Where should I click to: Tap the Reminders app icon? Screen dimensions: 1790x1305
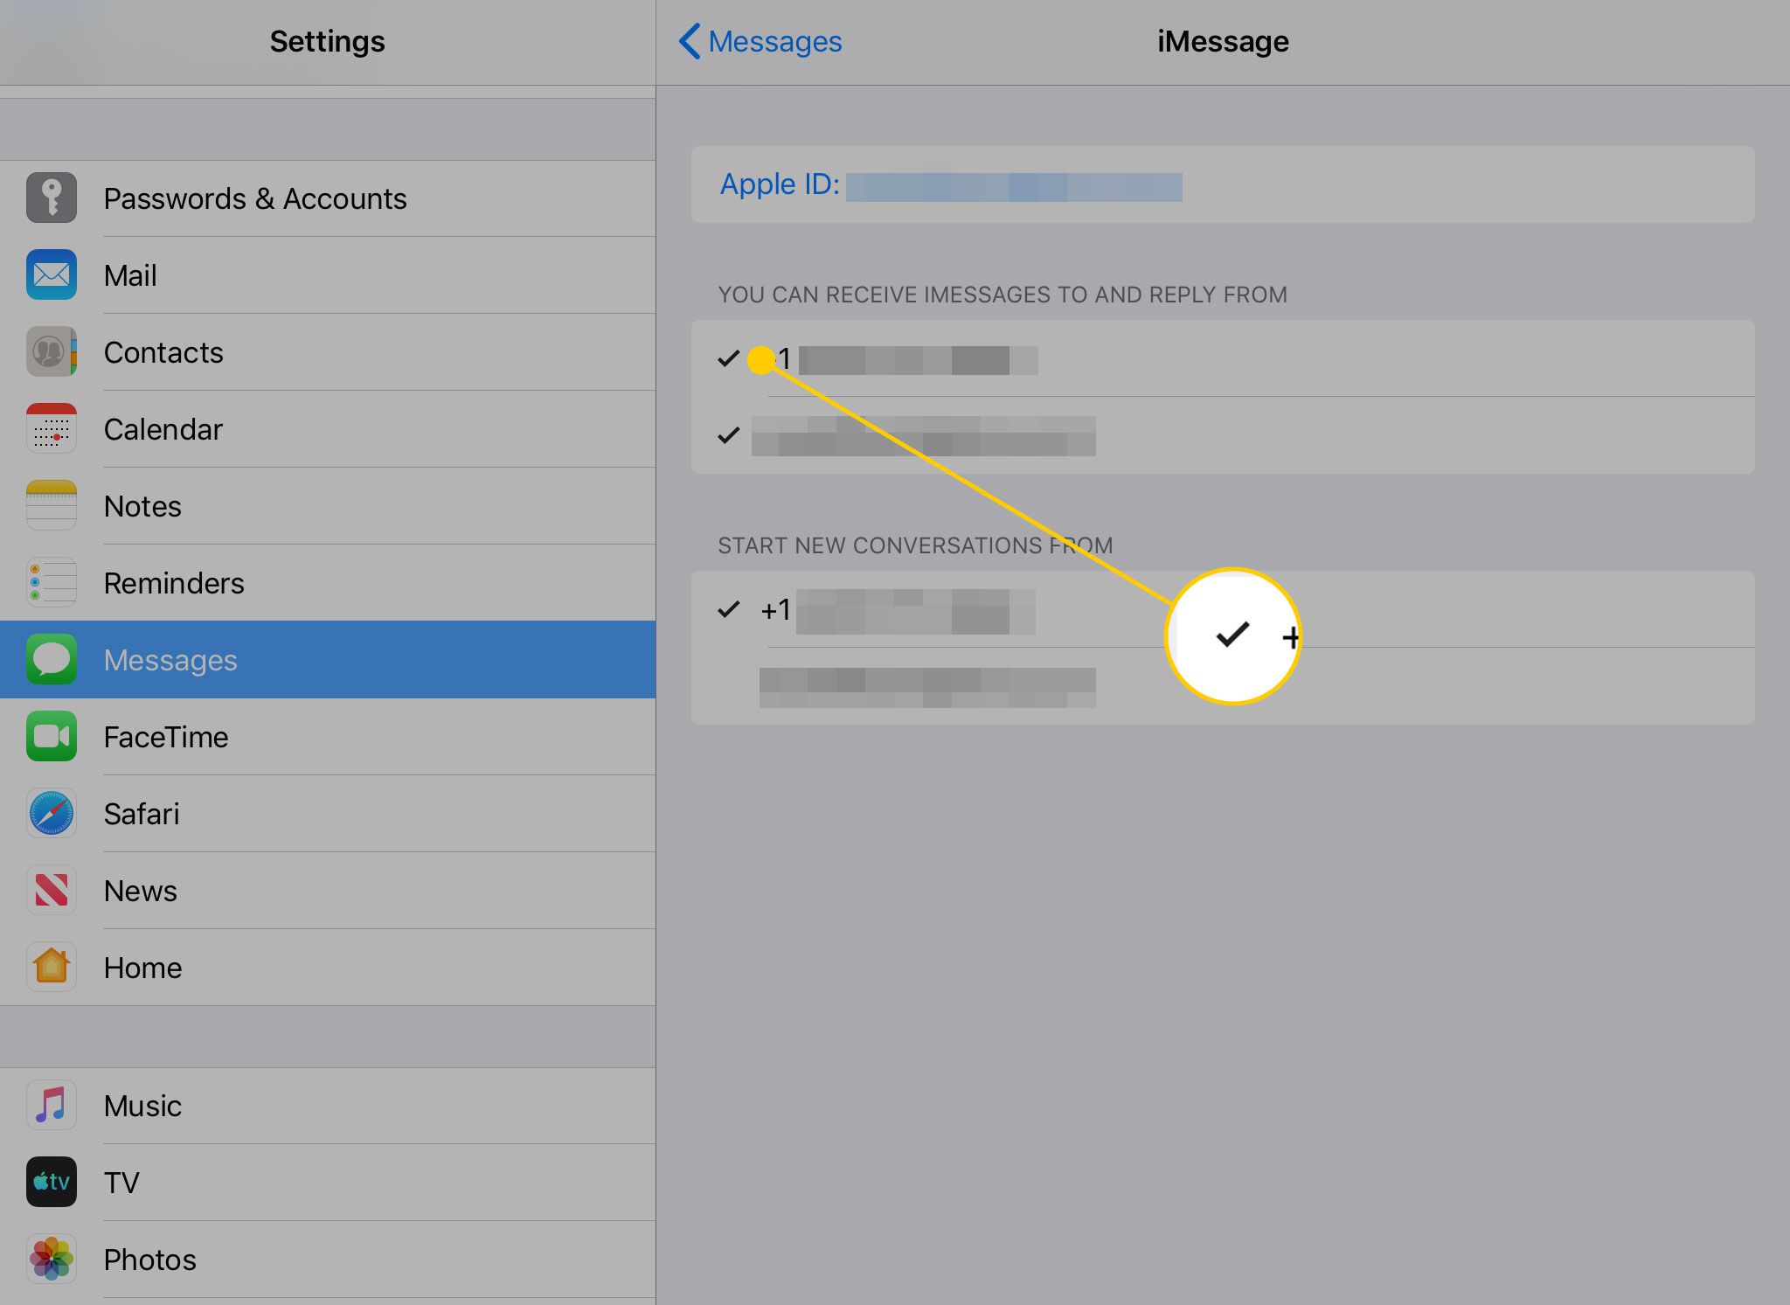tap(52, 582)
